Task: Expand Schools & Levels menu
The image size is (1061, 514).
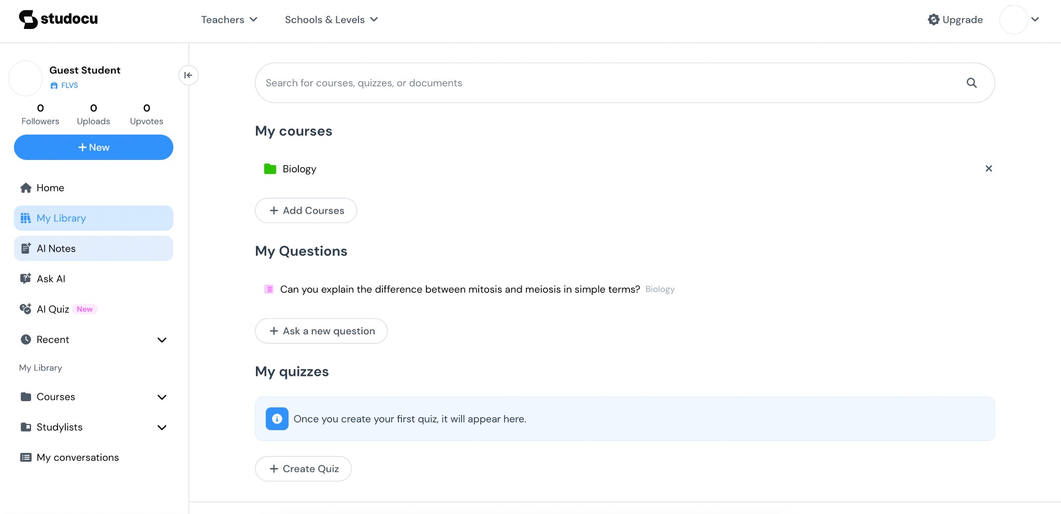Action: click(x=331, y=20)
